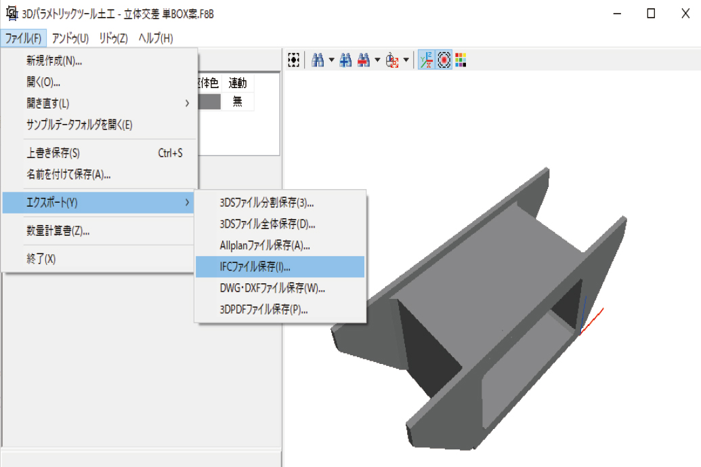701x467 pixels.
Task: Expand the エクスポート(Y) submenu
Action: point(100,203)
